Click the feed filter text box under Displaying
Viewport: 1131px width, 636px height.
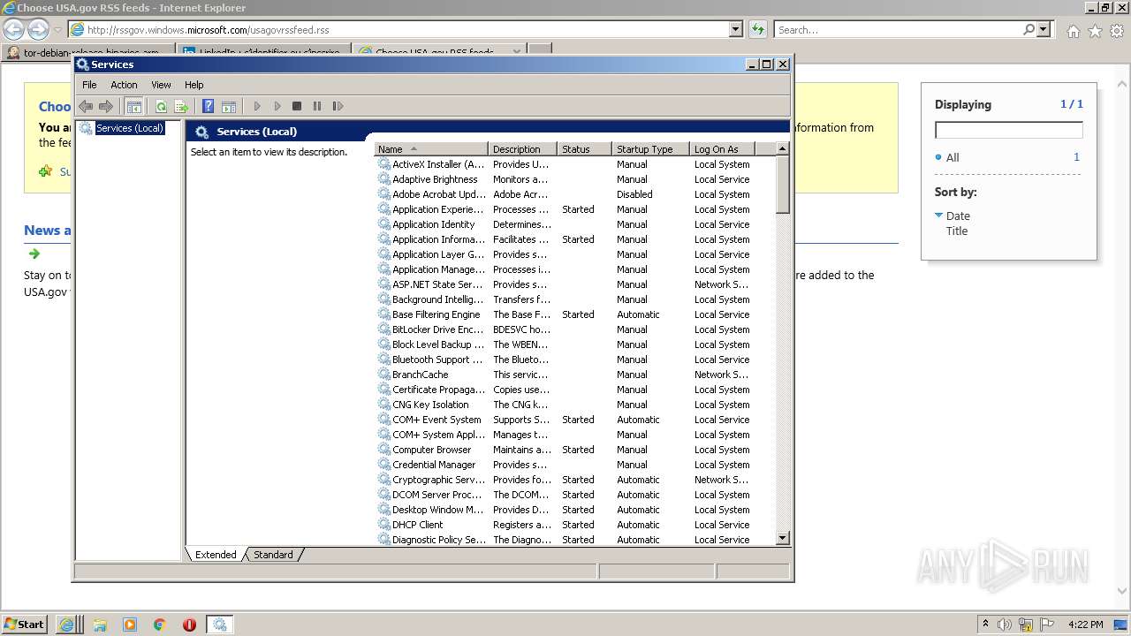pos(1008,130)
